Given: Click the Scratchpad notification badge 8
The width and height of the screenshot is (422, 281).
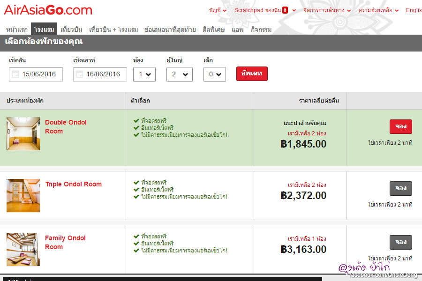Looking at the screenshot, I should point(285,10).
